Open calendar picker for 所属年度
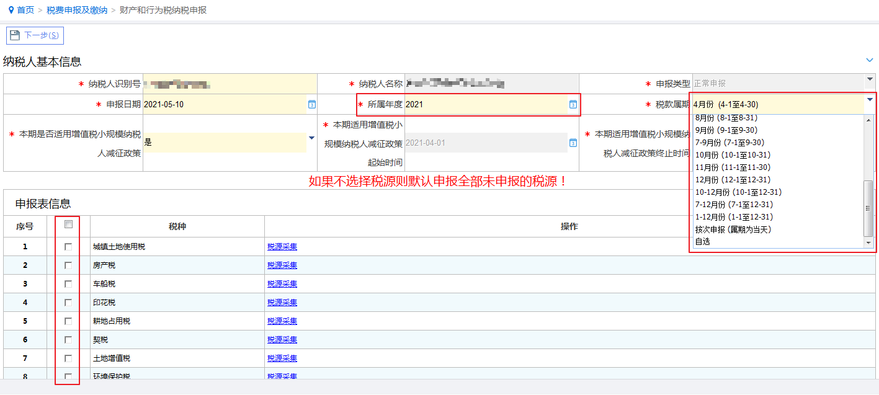Image resolution: width=879 pixels, height=395 pixels. click(x=573, y=104)
